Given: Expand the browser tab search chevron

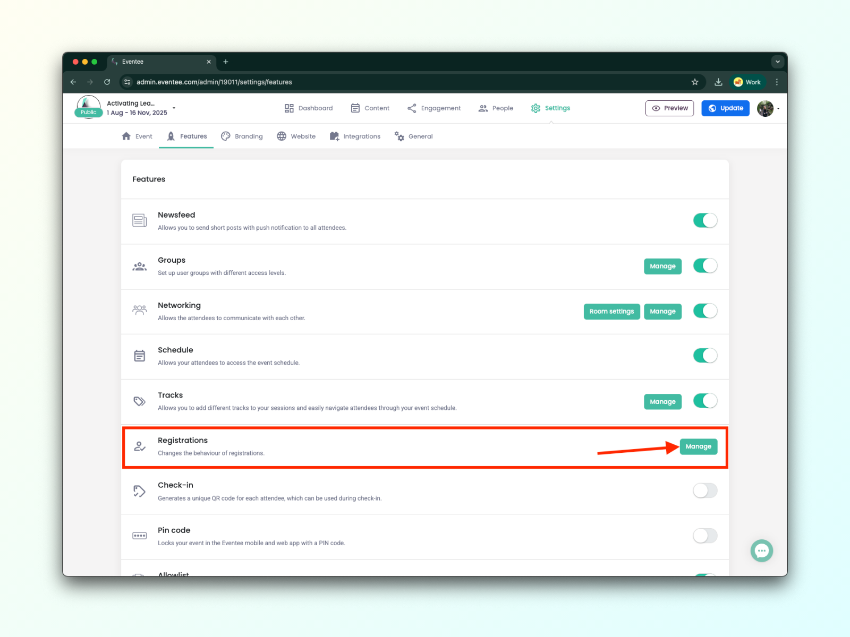Looking at the screenshot, I should [778, 62].
